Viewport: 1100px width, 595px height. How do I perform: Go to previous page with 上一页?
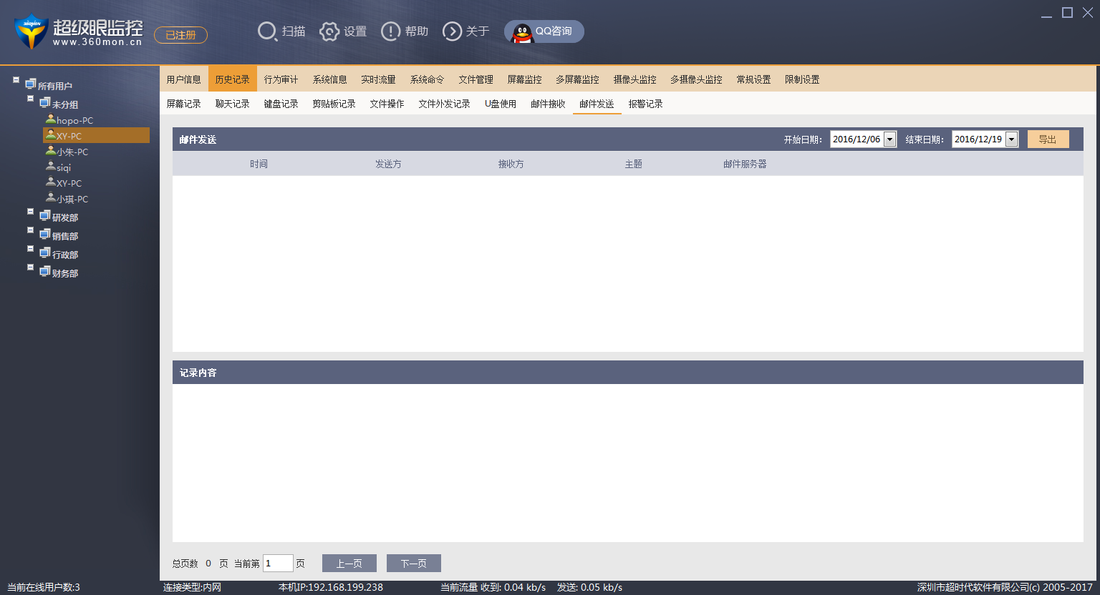(x=349, y=564)
